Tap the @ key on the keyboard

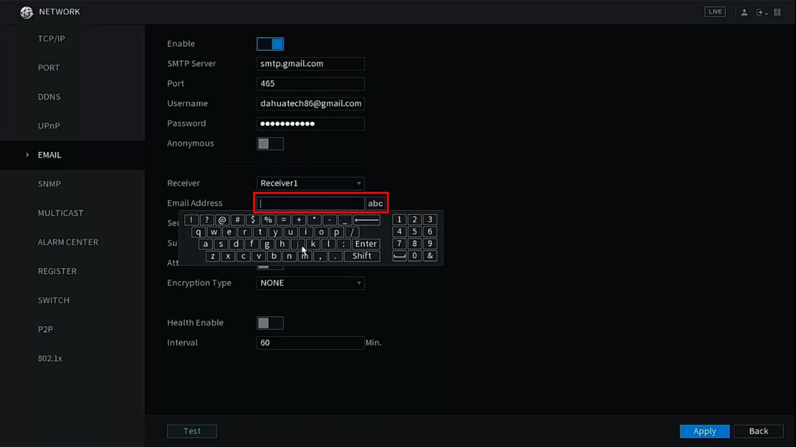[222, 220]
